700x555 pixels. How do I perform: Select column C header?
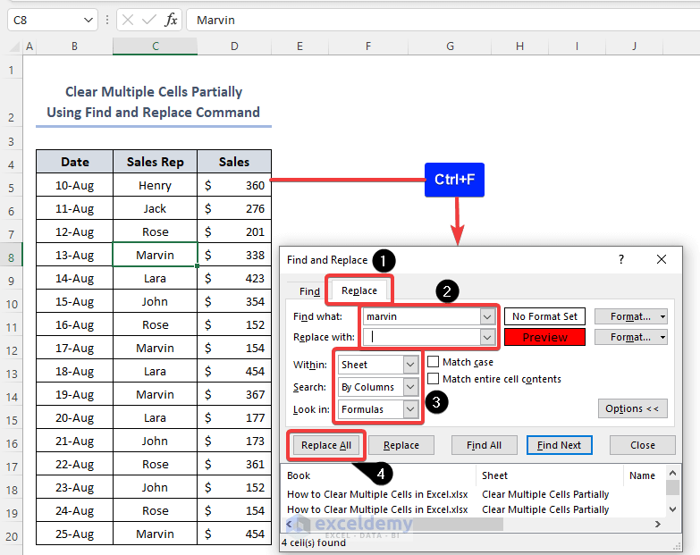click(x=155, y=46)
